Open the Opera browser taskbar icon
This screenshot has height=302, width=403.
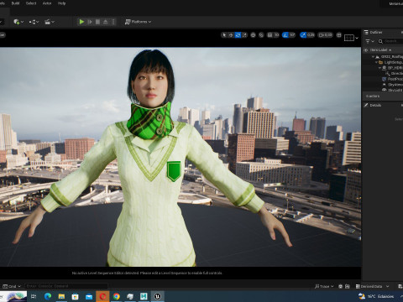(102, 296)
